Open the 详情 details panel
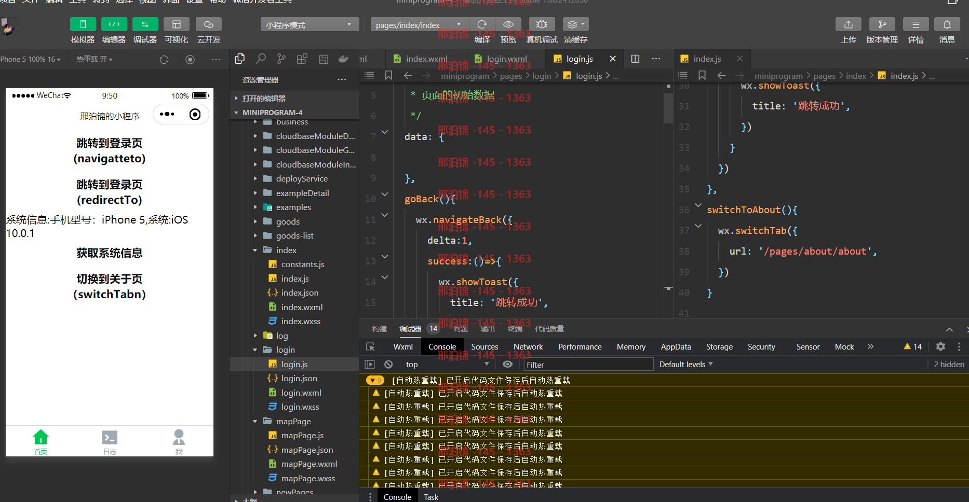This screenshot has width=969, height=502. coord(916,24)
